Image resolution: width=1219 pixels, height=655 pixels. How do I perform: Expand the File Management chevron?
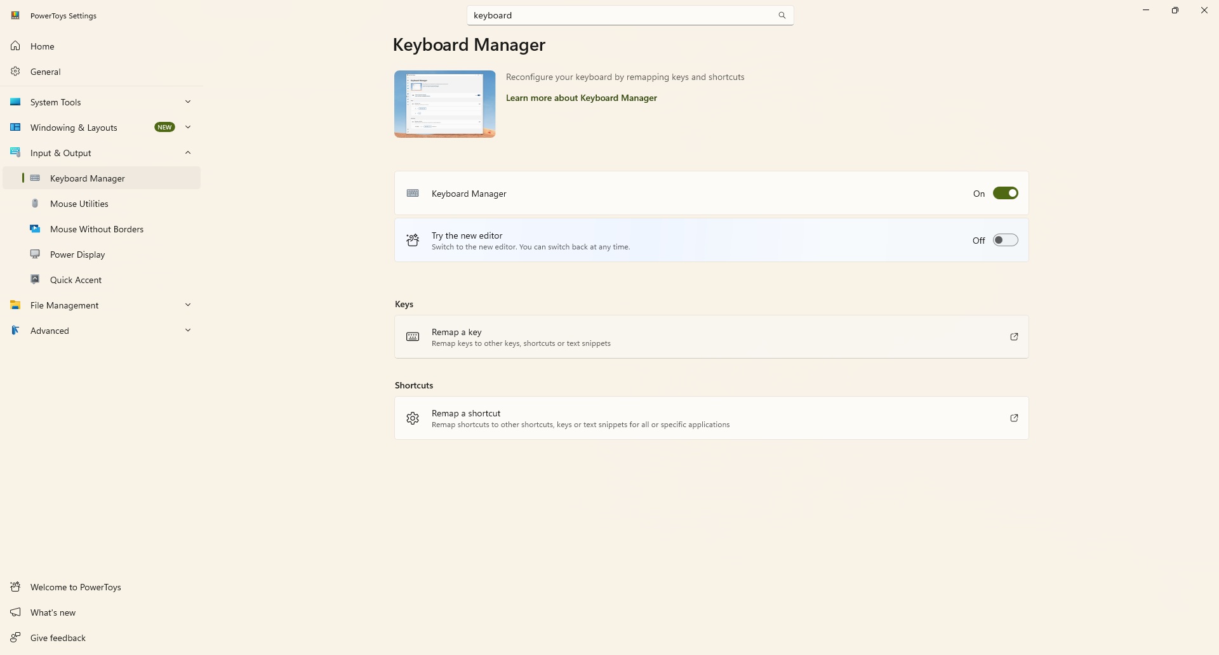click(188, 305)
